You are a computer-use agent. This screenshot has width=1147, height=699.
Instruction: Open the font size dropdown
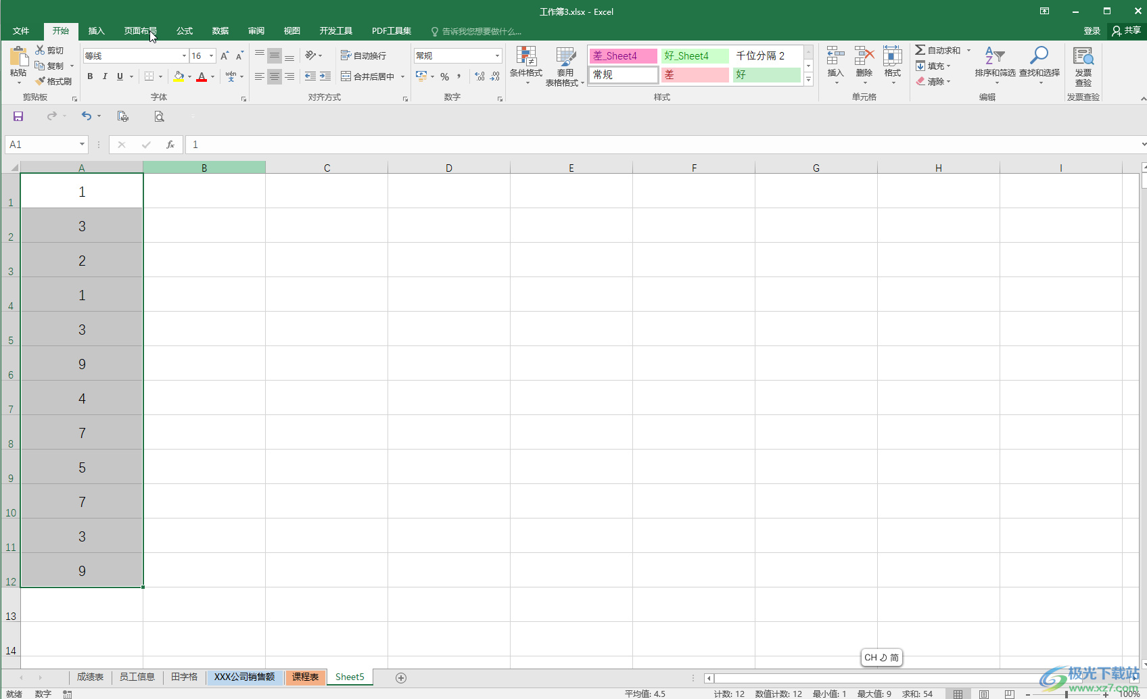212,55
